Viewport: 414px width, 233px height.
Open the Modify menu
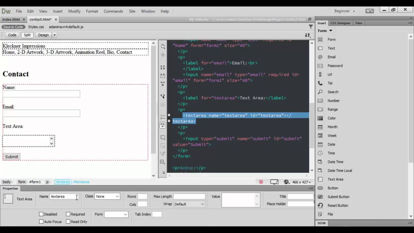(74, 11)
